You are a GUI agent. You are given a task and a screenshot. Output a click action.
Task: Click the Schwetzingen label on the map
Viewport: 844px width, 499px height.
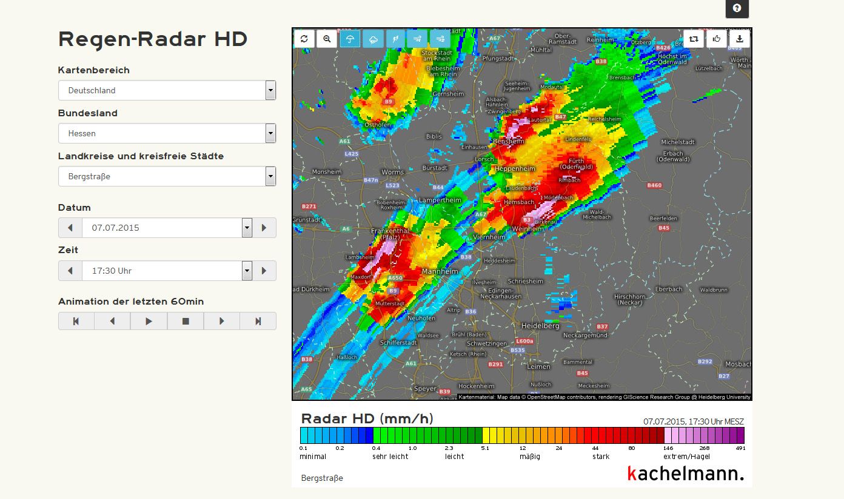tap(487, 343)
